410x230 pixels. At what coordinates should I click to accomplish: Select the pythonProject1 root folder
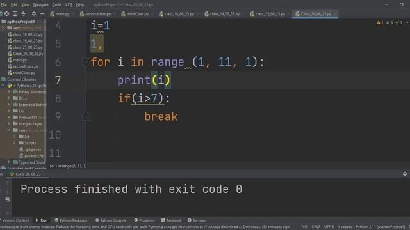20,22
